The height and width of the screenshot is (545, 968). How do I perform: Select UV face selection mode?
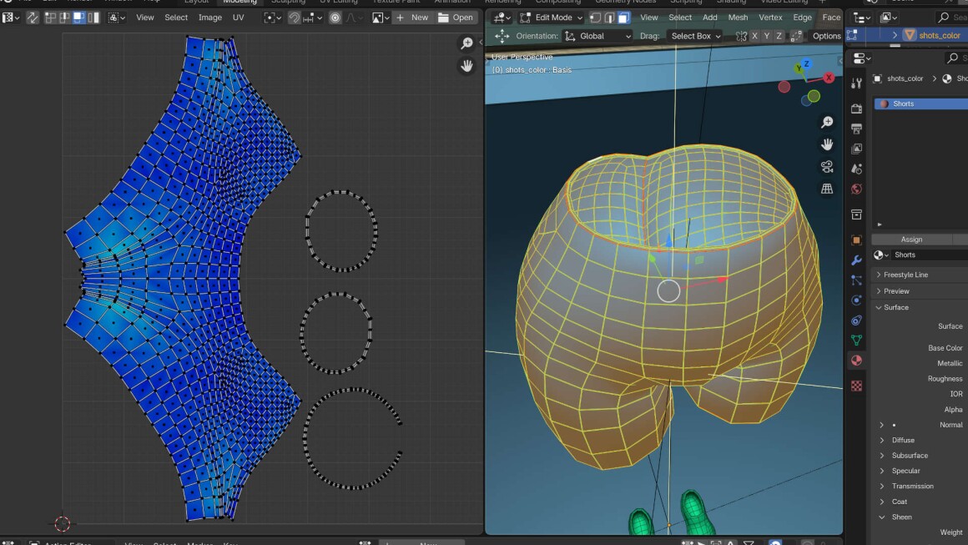(x=79, y=18)
